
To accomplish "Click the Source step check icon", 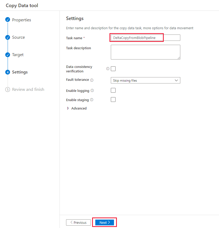I will point(8,37).
